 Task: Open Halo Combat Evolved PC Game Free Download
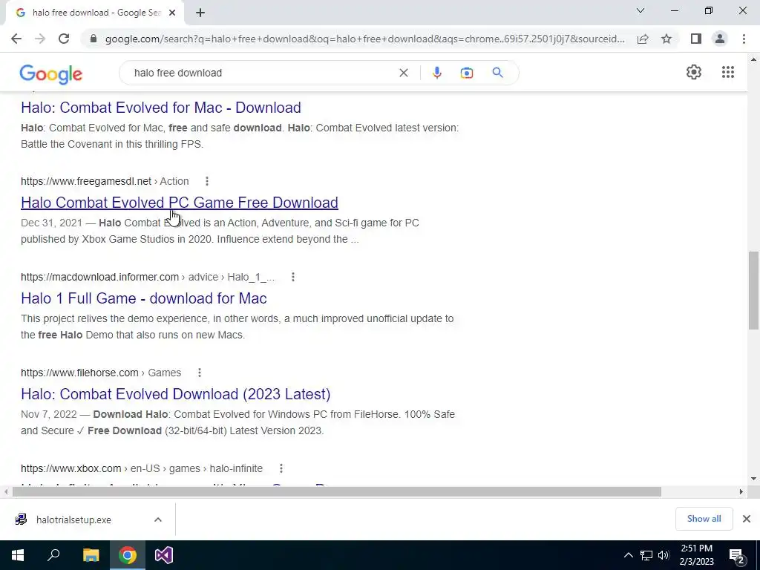pyautogui.click(x=180, y=203)
